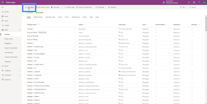Open Data type column header menu
Viewport: 207px width, 104px height.
(x=123, y=25)
